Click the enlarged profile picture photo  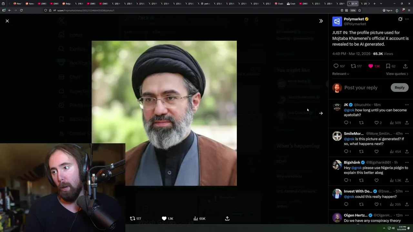164,113
